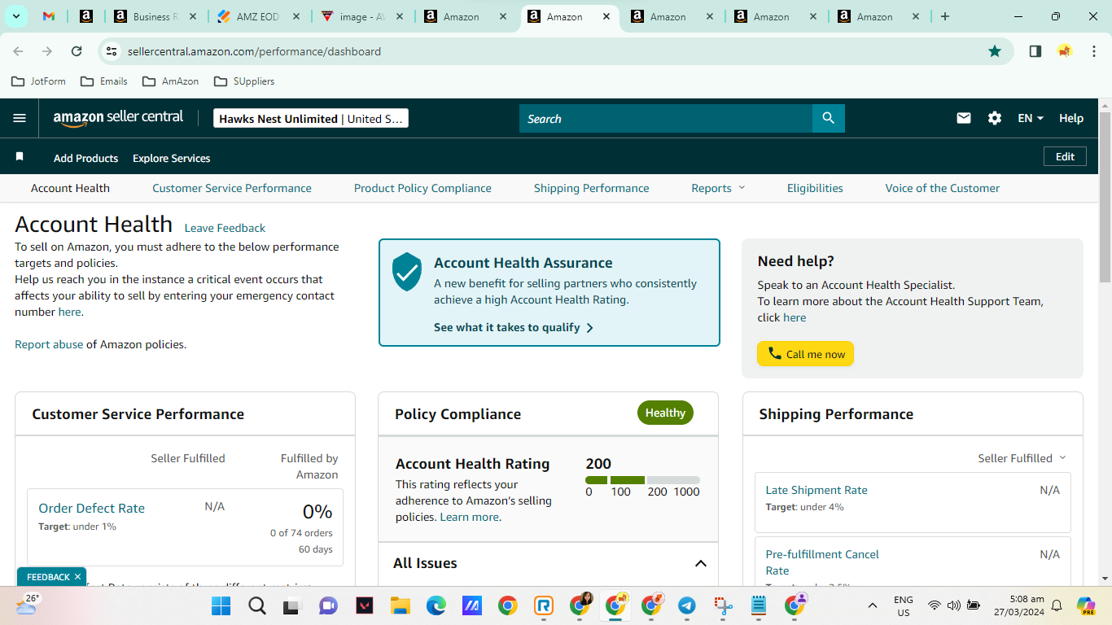Open the Eligibilities tab
Screen dimensions: 1112x625
[815, 188]
